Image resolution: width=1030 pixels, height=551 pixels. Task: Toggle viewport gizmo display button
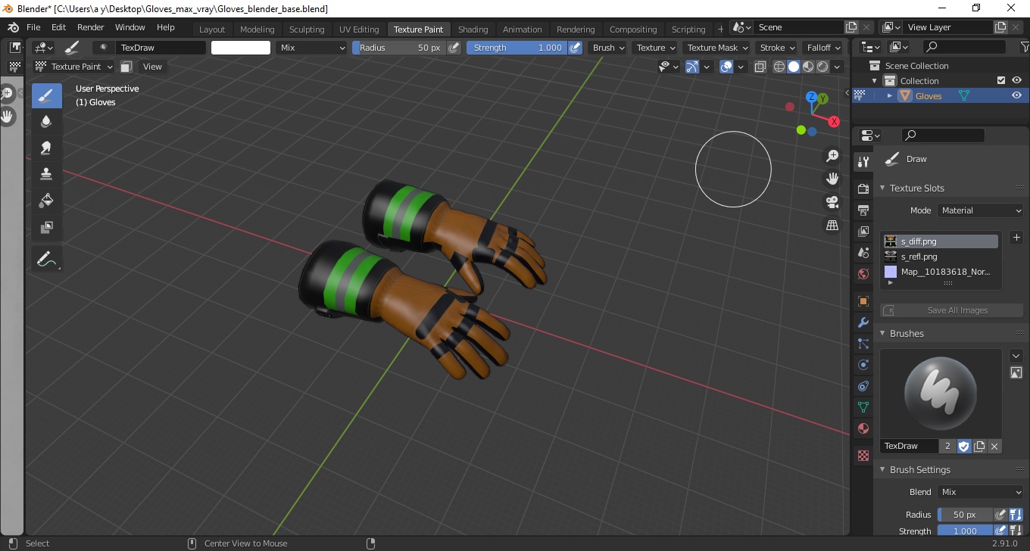coord(692,67)
